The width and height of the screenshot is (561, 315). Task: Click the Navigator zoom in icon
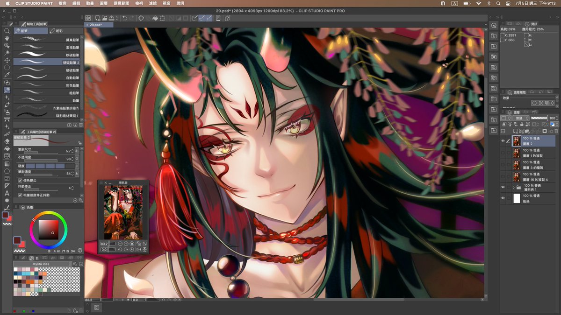pyautogui.click(x=126, y=244)
